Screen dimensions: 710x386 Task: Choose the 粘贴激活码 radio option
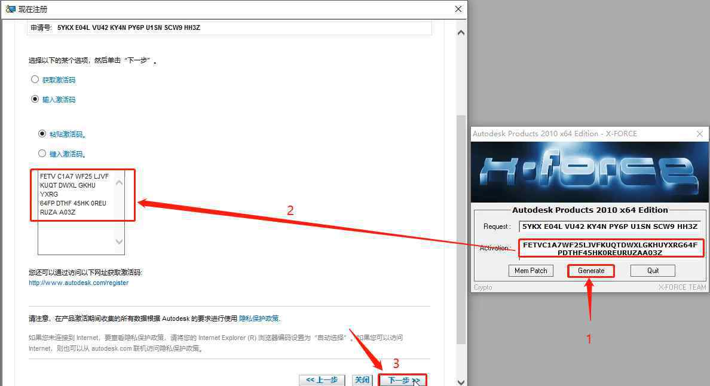(42, 133)
